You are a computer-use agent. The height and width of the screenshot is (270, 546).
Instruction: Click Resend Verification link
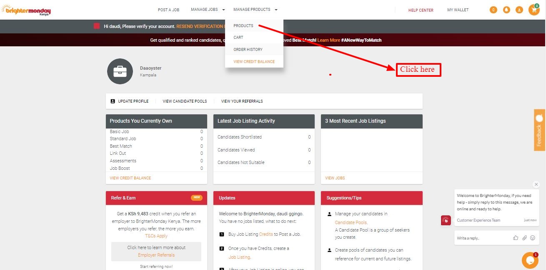click(200, 26)
